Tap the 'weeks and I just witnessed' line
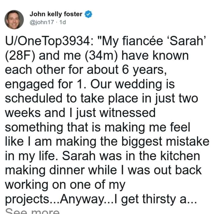Screen dimensions: 214x214 [x=80, y=113]
